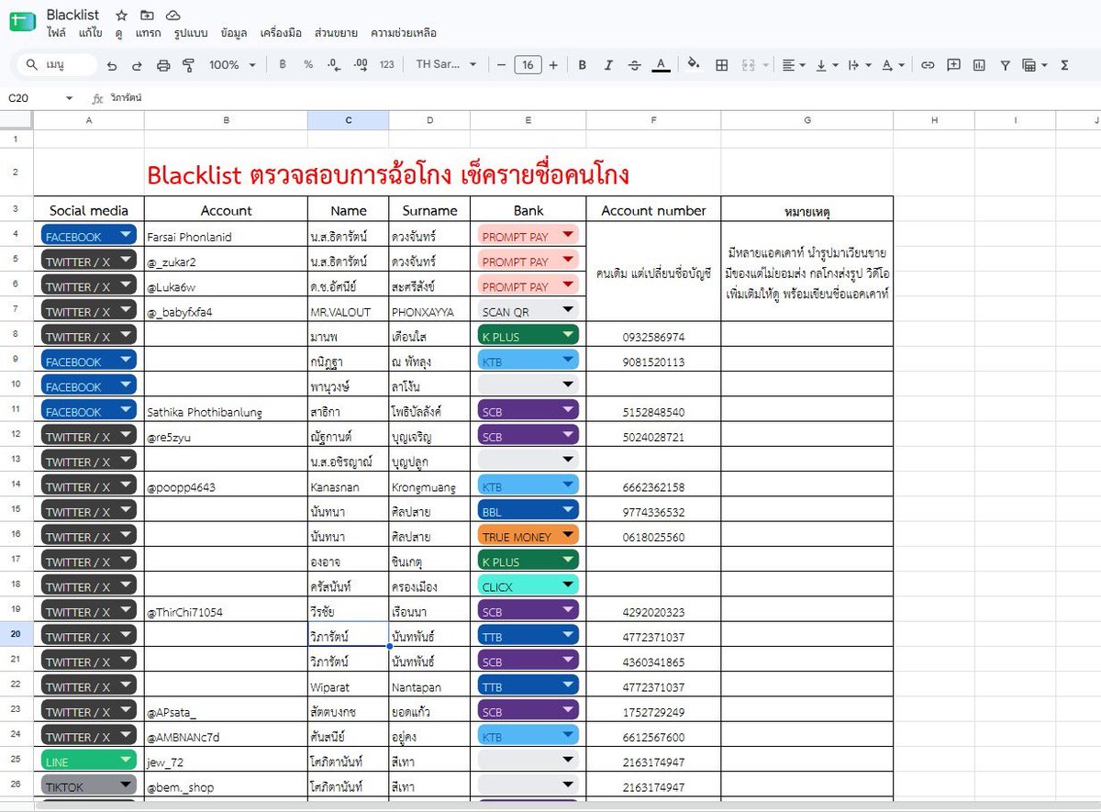Click the เมนู search menus box
Image resolution: width=1101 pixels, height=812 pixels.
click(57, 65)
